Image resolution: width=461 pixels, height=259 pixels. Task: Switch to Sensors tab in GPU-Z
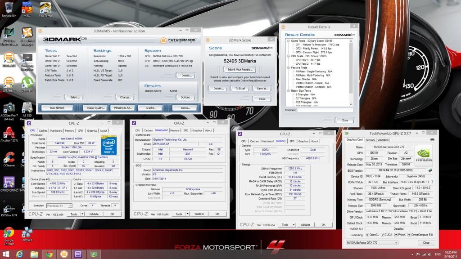pos(370,140)
